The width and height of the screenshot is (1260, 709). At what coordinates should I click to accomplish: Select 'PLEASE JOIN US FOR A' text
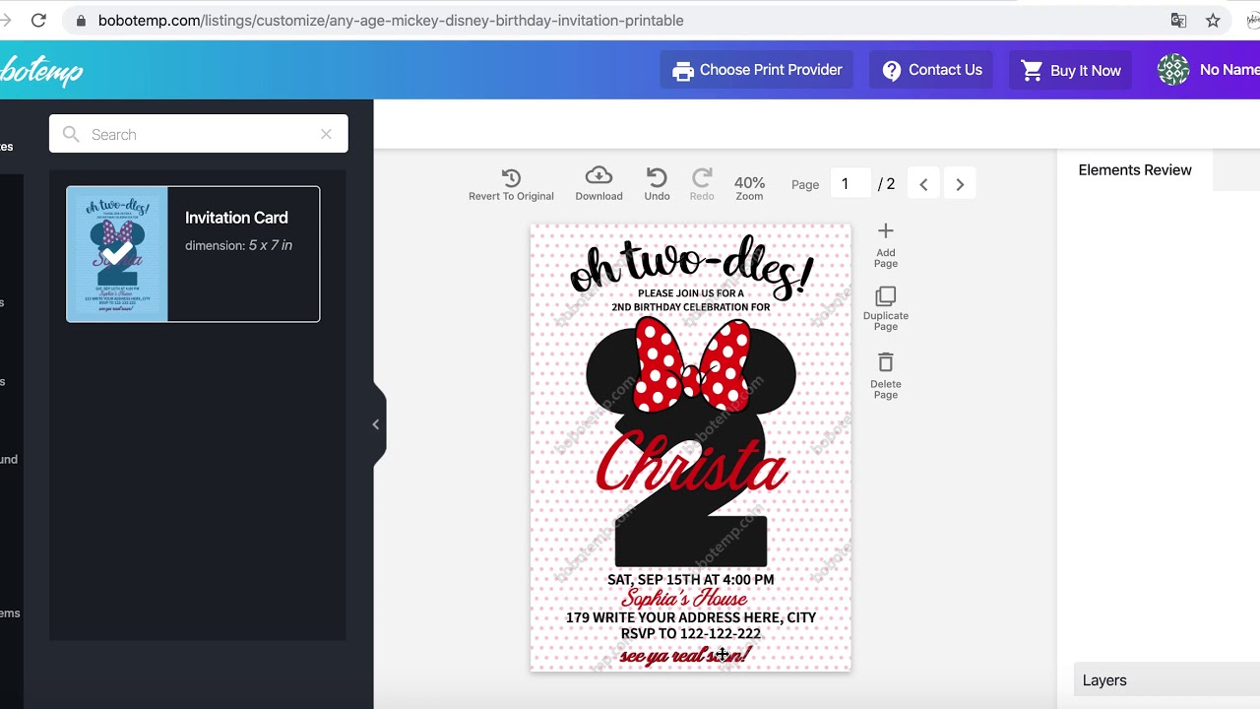tap(691, 293)
